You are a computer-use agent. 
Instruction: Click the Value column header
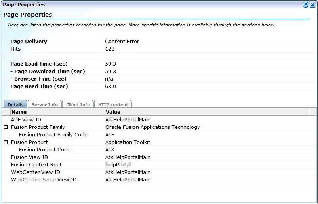(x=207, y=112)
